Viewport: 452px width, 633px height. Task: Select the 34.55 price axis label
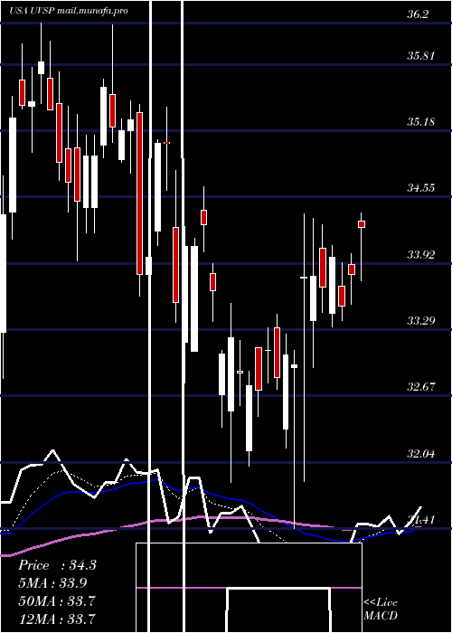(x=421, y=188)
